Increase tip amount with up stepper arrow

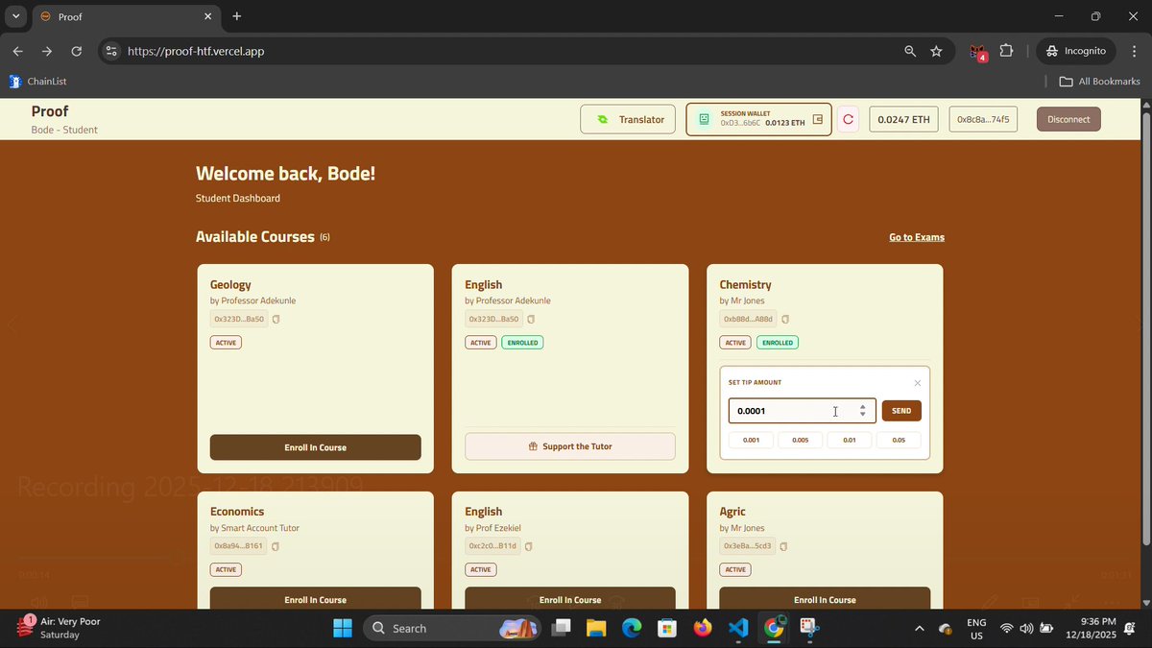862,406
